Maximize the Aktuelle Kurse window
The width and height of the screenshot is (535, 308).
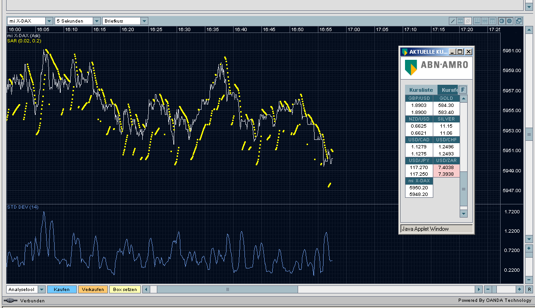pos(460,52)
